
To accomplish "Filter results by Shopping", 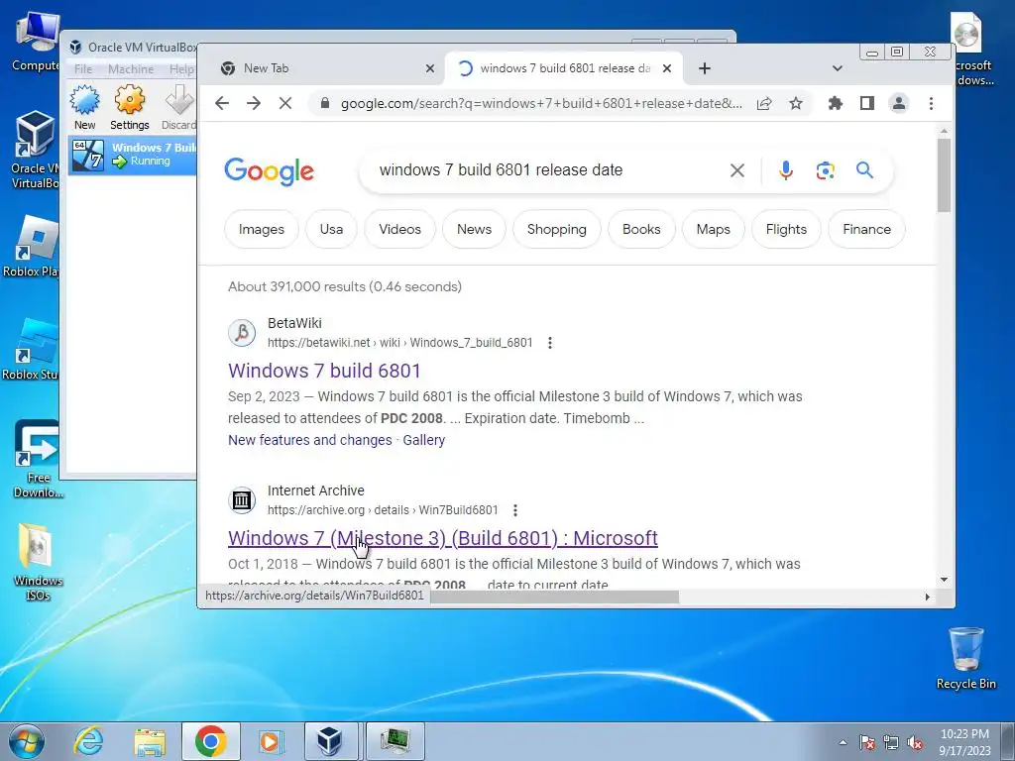I will point(557,229).
